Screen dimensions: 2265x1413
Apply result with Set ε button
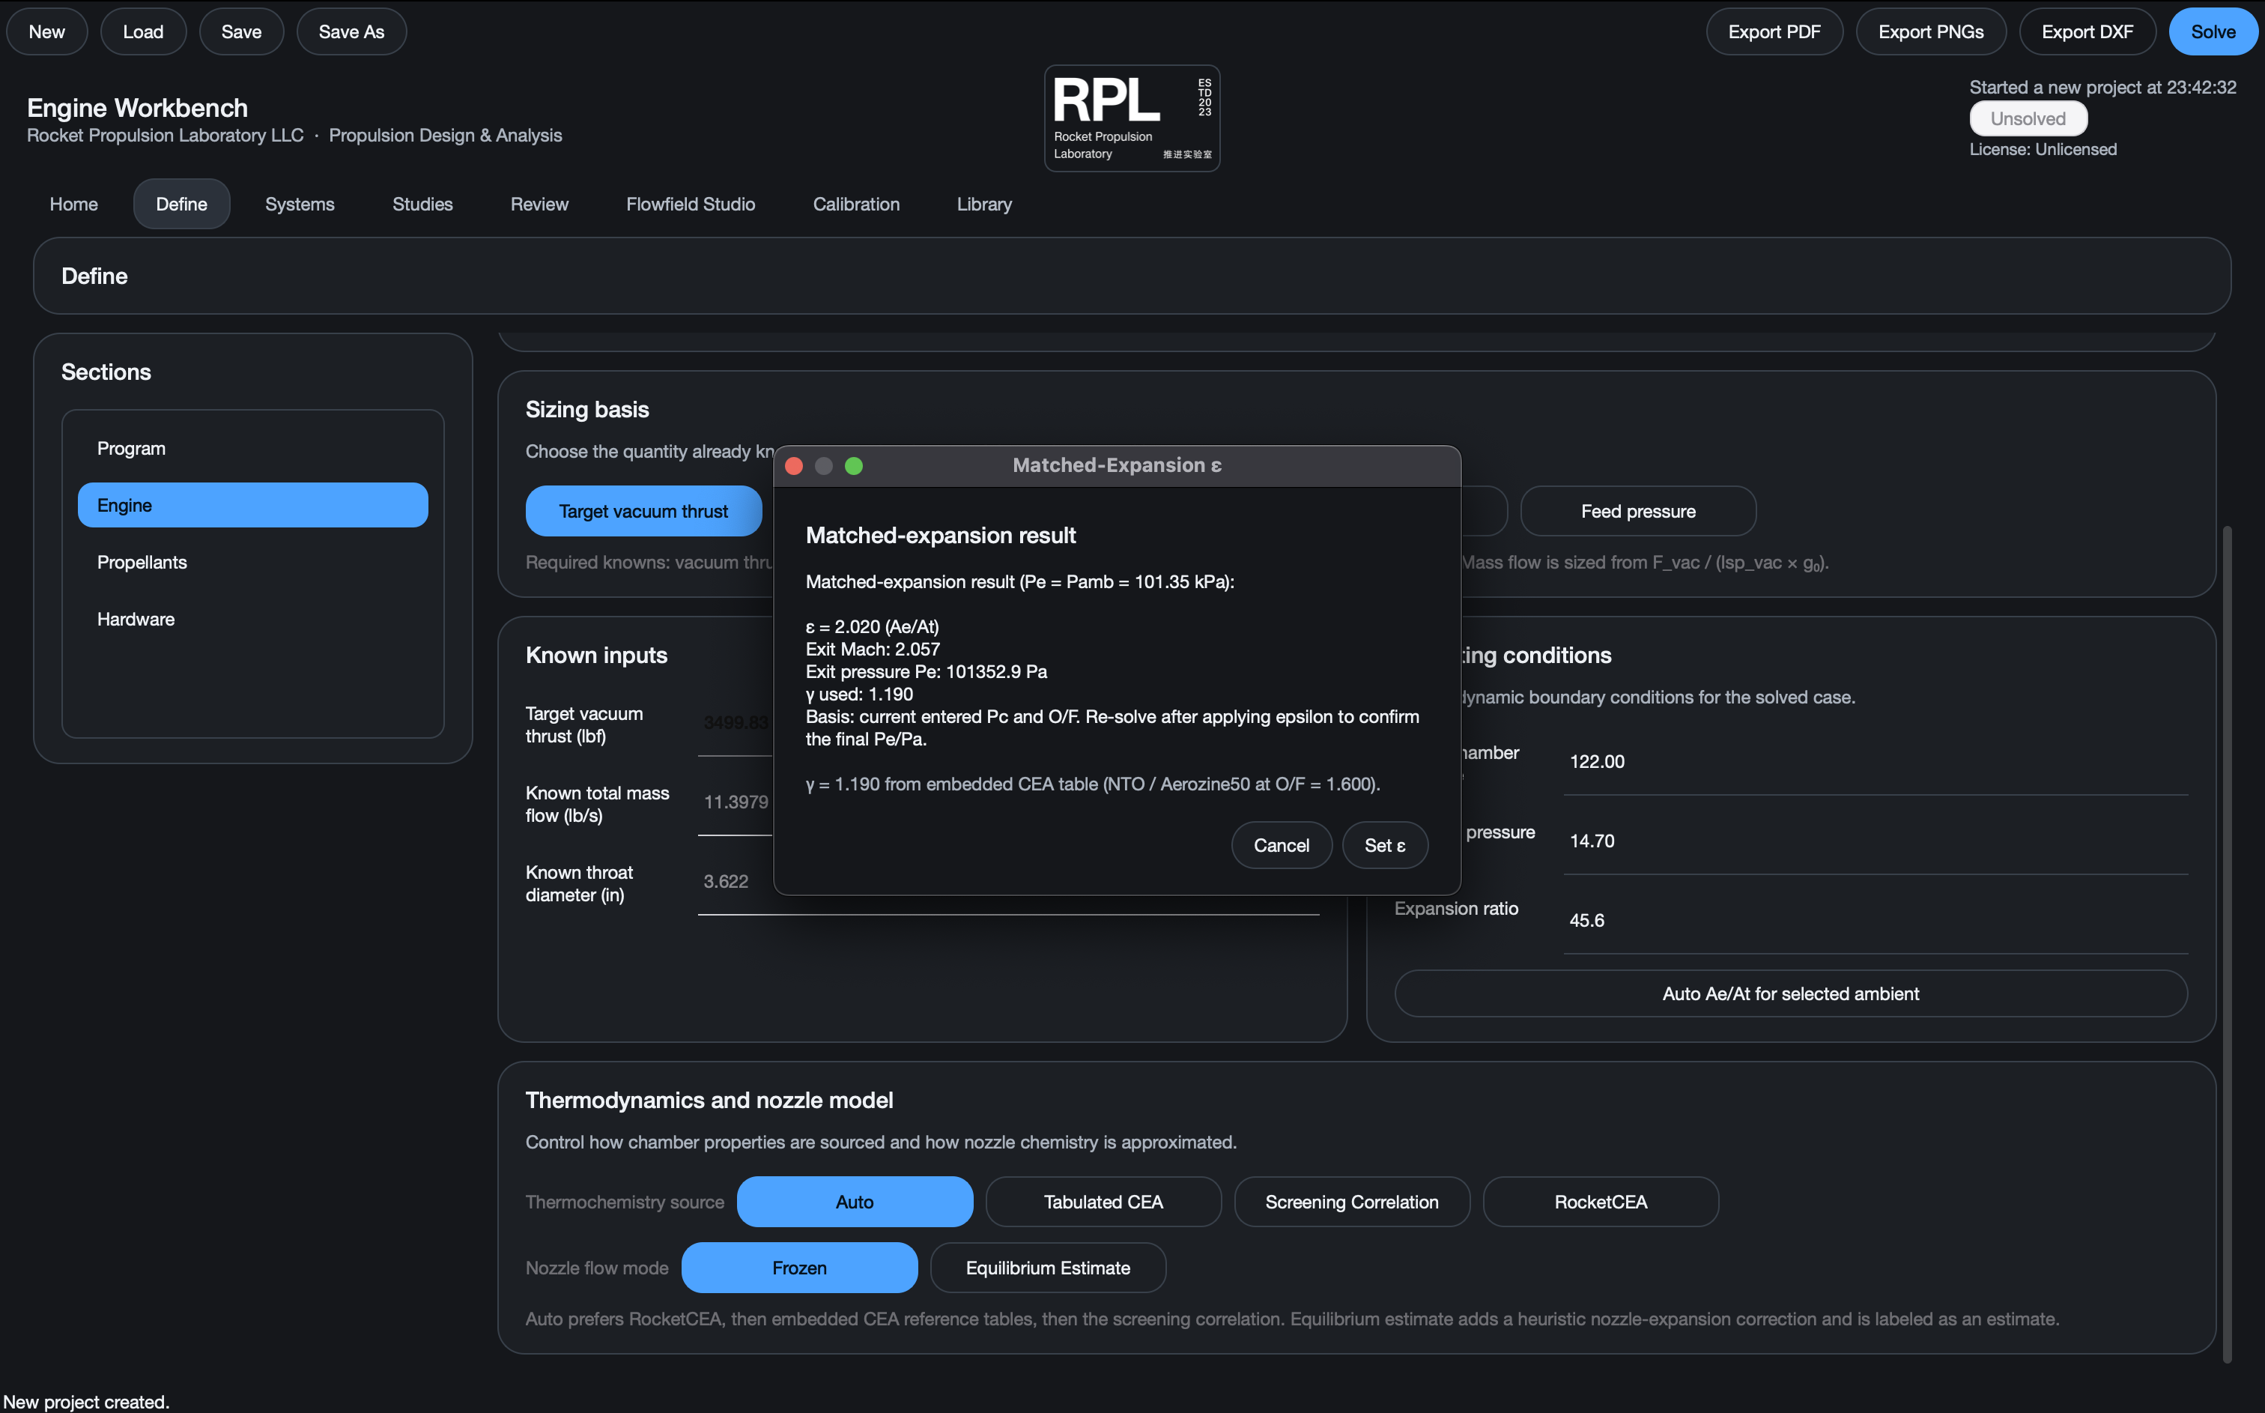(1384, 845)
